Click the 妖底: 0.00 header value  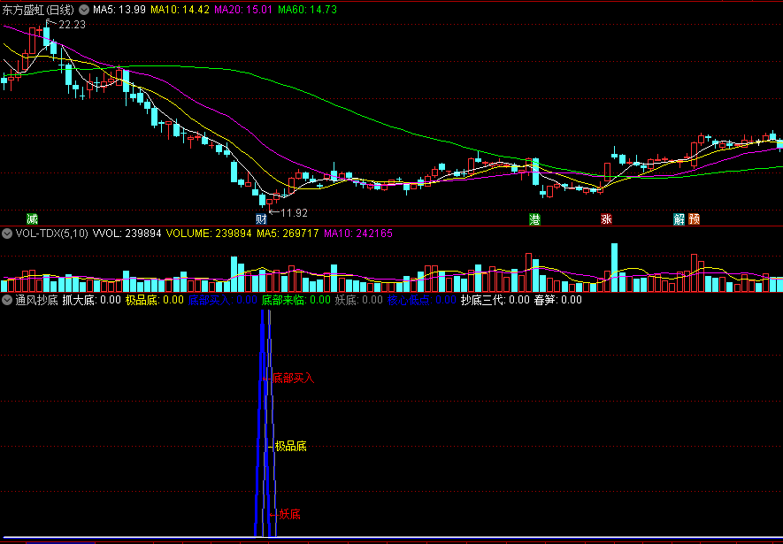click(x=359, y=300)
